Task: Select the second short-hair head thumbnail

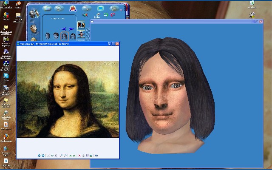Action: [56, 36]
